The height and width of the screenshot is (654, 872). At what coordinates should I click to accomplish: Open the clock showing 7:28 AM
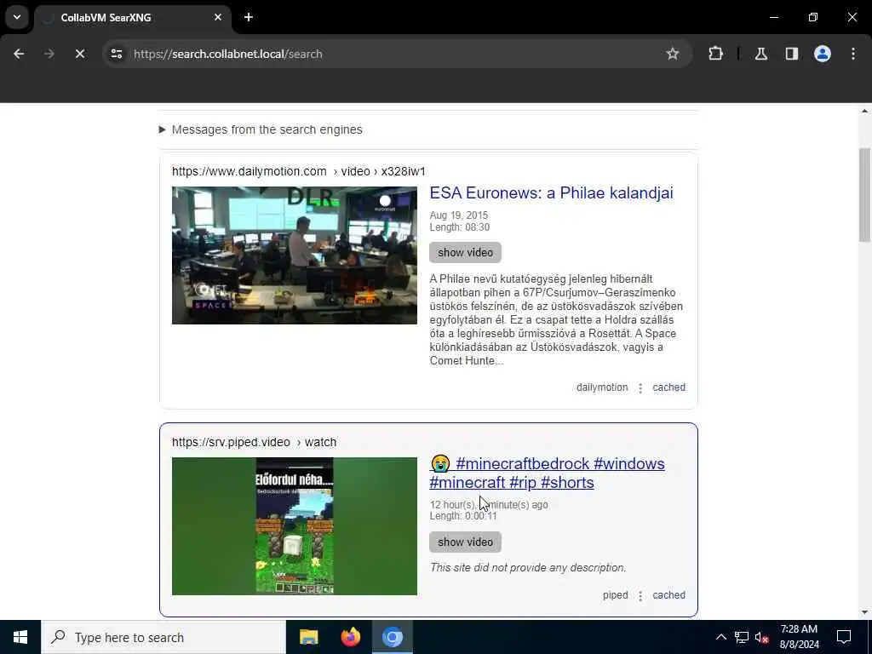tap(799, 637)
